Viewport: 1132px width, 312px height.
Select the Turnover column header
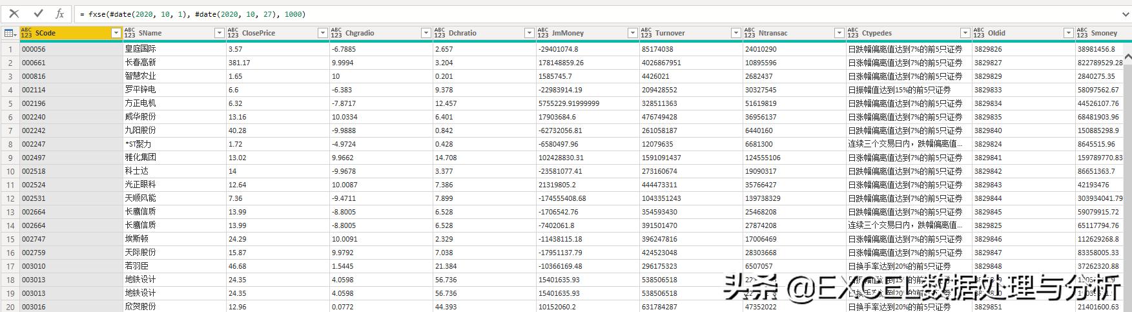point(691,33)
